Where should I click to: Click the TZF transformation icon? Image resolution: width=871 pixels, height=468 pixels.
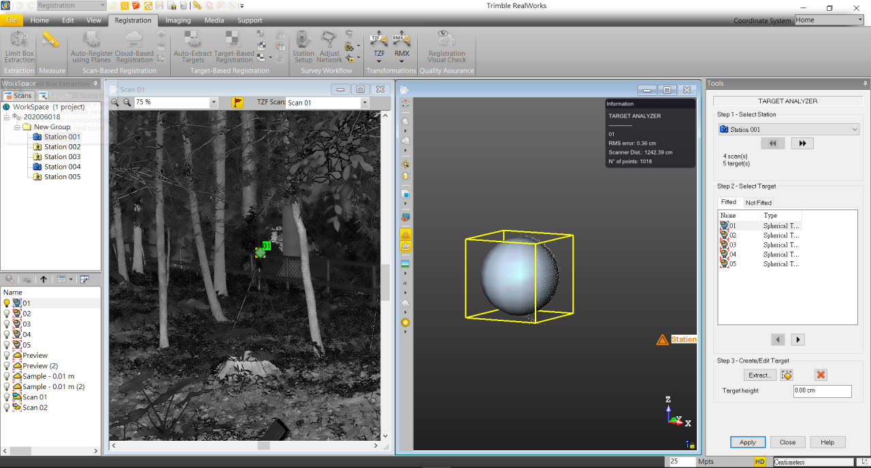pyautogui.click(x=379, y=38)
